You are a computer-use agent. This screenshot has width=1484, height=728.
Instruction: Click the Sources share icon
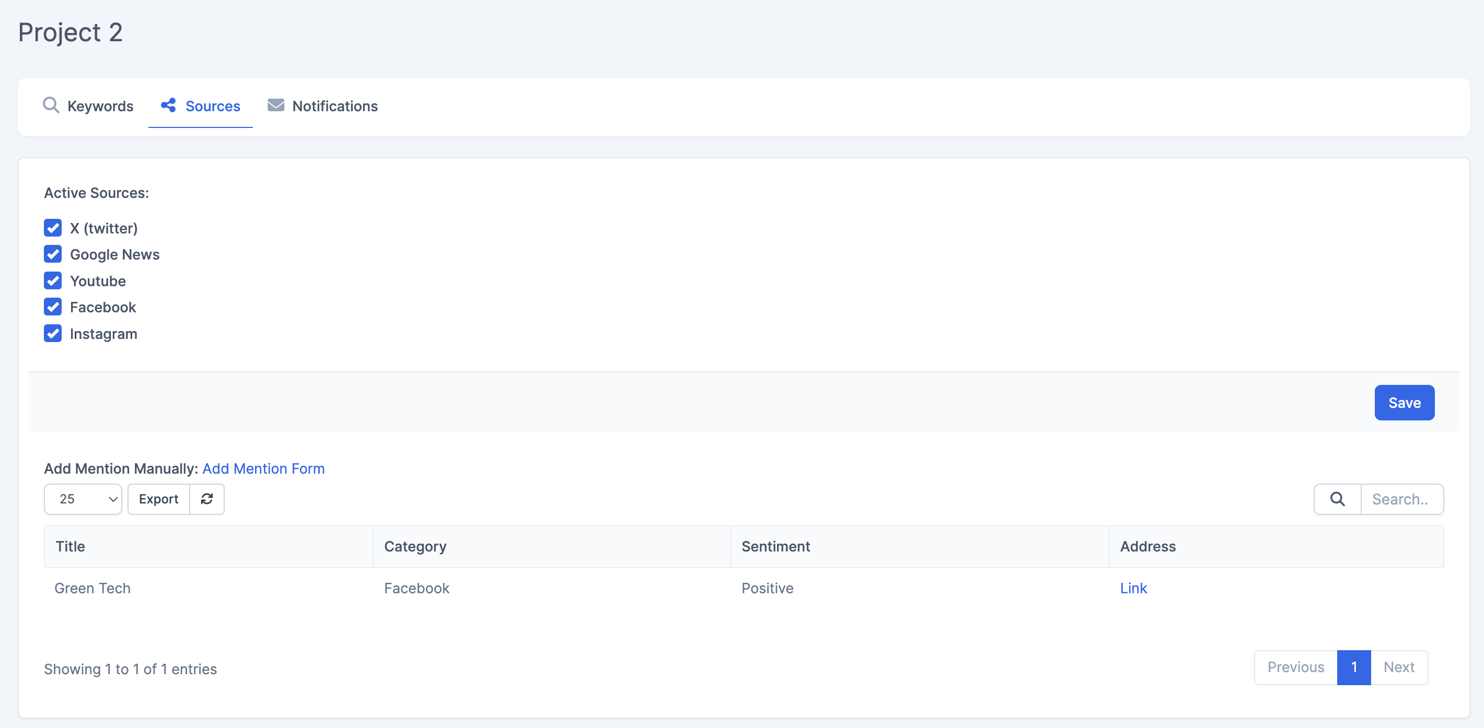click(168, 105)
